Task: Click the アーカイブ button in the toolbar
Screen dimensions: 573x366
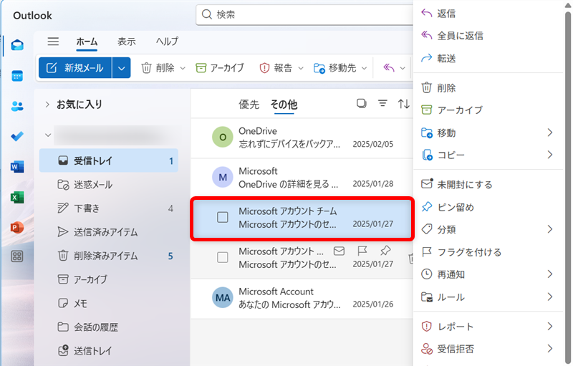Action: coord(220,68)
